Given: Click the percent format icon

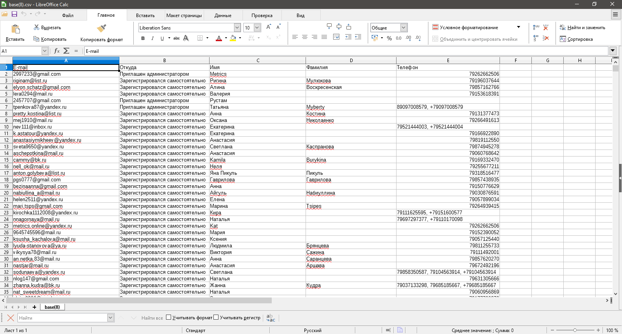Looking at the screenshot, I should (x=389, y=38).
